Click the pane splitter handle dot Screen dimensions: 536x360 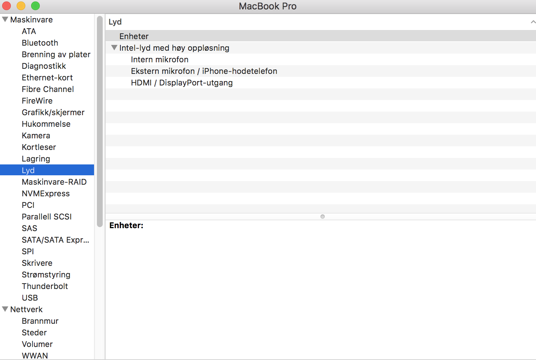pyautogui.click(x=323, y=217)
